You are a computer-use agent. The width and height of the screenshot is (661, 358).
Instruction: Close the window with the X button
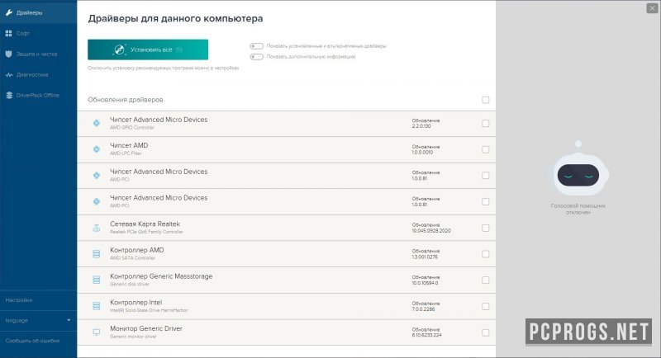[x=652, y=7]
